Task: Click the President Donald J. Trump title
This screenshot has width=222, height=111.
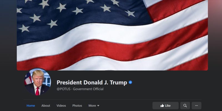Action: [92, 82]
